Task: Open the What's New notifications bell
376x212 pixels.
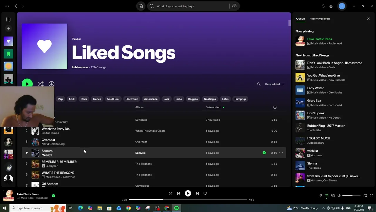Action: coord(323,6)
